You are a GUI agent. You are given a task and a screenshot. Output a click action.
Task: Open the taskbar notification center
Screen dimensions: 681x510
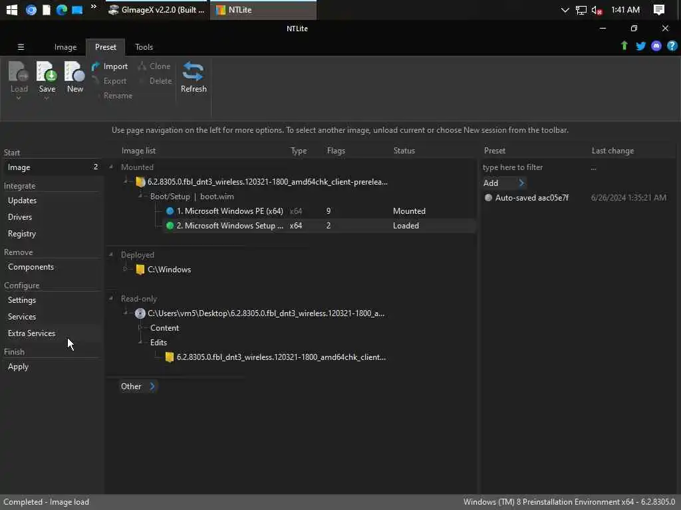[x=659, y=9]
